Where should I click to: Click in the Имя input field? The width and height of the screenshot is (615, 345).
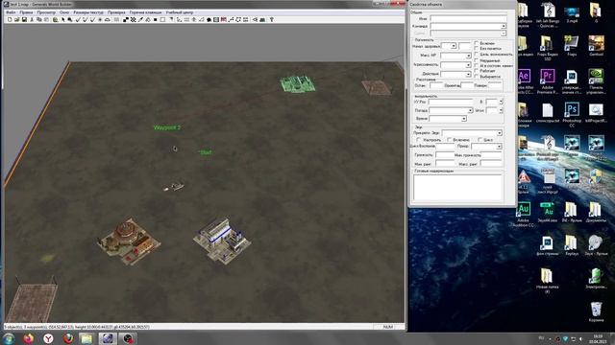(x=468, y=18)
